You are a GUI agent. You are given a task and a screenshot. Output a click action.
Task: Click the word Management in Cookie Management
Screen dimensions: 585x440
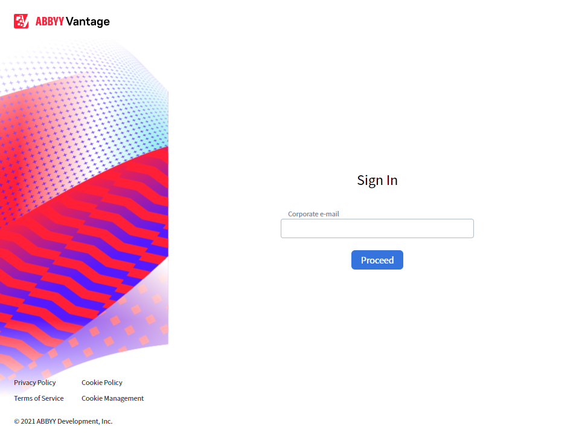point(124,398)
